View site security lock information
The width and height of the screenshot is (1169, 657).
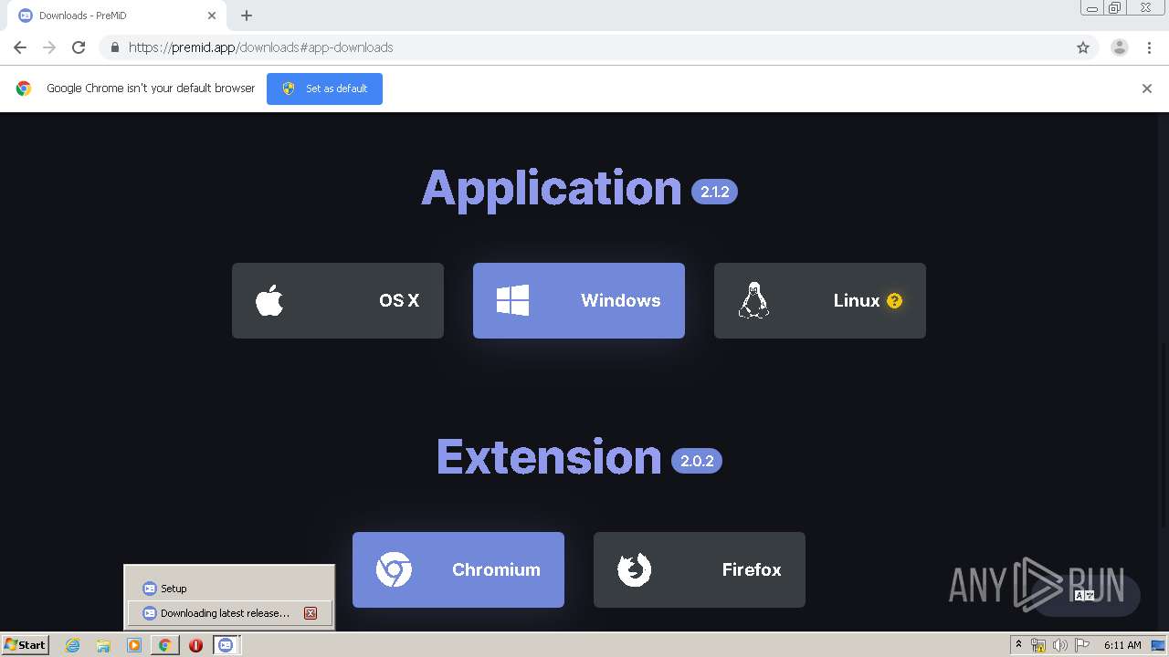[x=114, y=47]
